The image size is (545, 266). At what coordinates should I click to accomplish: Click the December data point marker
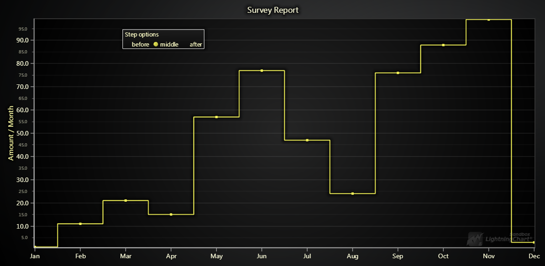[534, 242]
